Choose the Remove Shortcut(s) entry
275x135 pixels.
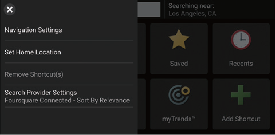click(x=34, y=74)
